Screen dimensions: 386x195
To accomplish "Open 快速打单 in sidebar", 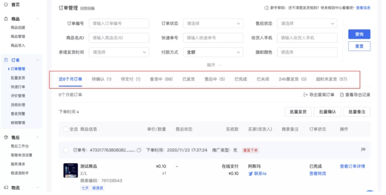I will point(18,87).
